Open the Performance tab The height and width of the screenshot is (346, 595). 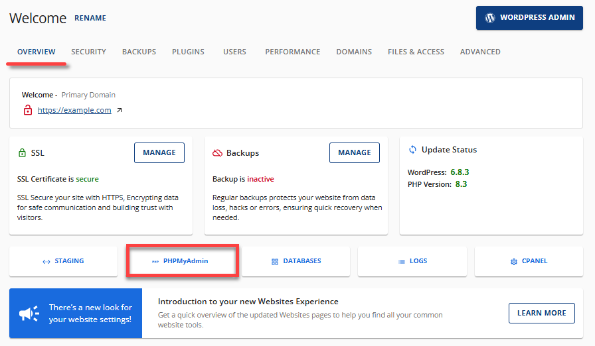click(x=292, y=52)
